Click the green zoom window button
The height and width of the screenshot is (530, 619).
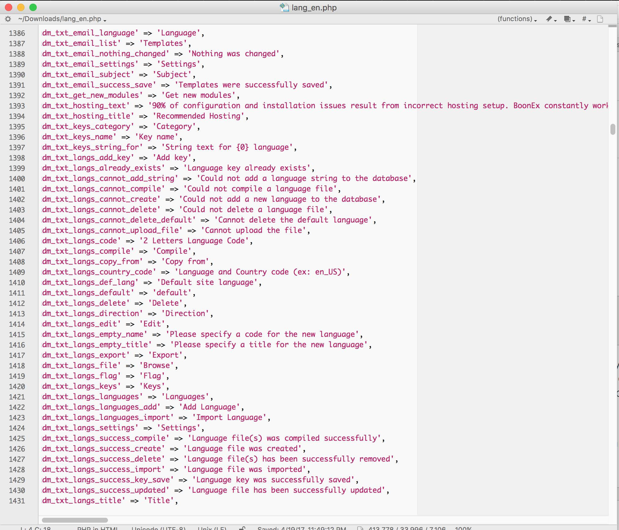(33, 7)
